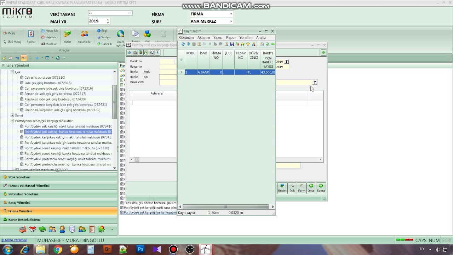Open SMS Mesaj tool
453x255 pixels.
(x=12, y=42)
